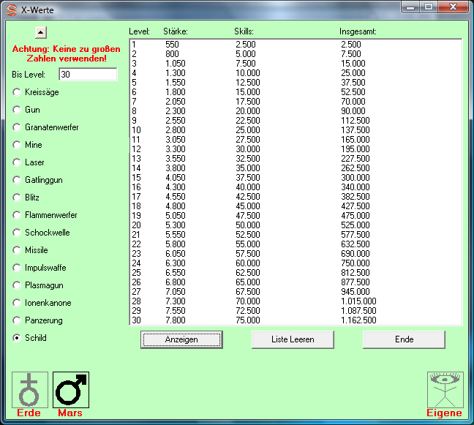Click Insgesamt value 877.500
Screen dimensions: 474x425
click(355, 282)
